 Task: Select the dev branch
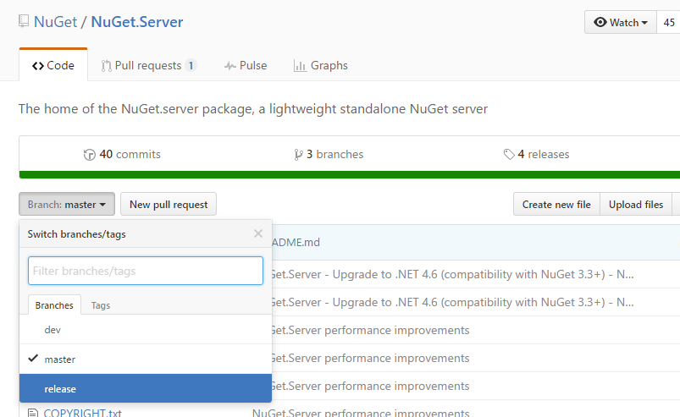click(53, 330)
